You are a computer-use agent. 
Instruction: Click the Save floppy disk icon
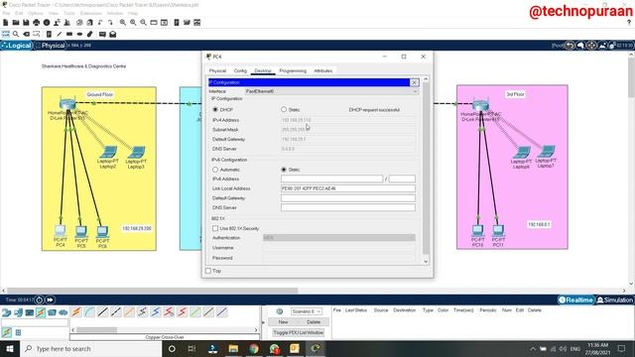[x=26, y=23]
